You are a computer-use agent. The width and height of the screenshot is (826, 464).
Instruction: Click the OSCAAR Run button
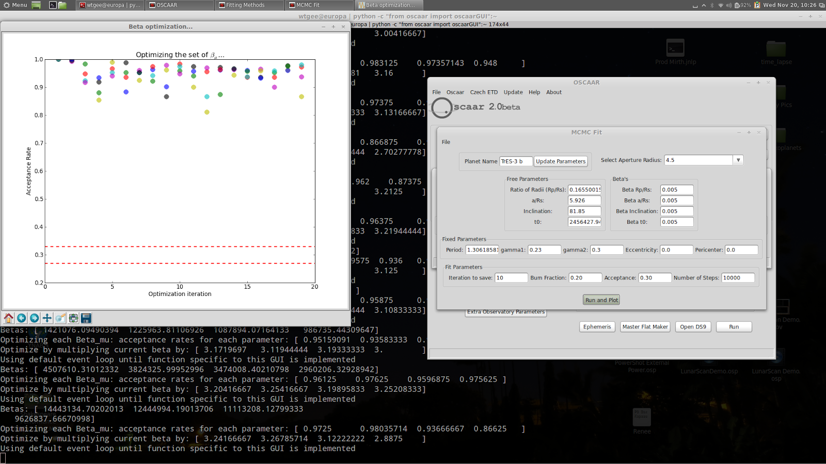tap(734, 327)
